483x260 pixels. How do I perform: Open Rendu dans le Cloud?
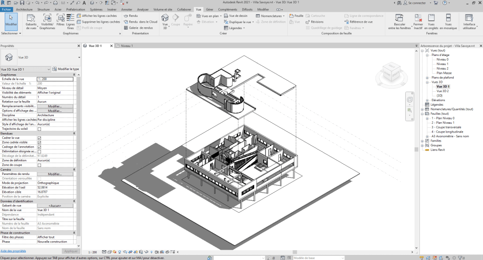point(141,22)
